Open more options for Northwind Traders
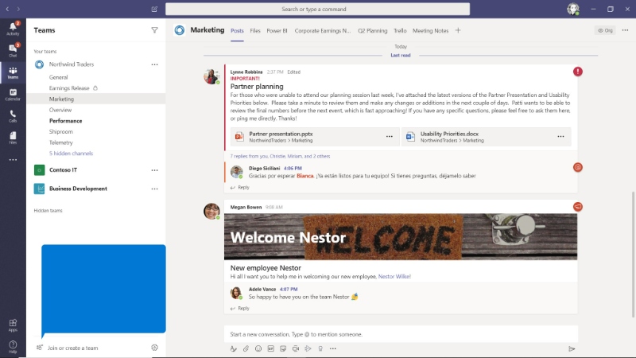636x358 pixels. pyautogui.click(x=154, y=64)
